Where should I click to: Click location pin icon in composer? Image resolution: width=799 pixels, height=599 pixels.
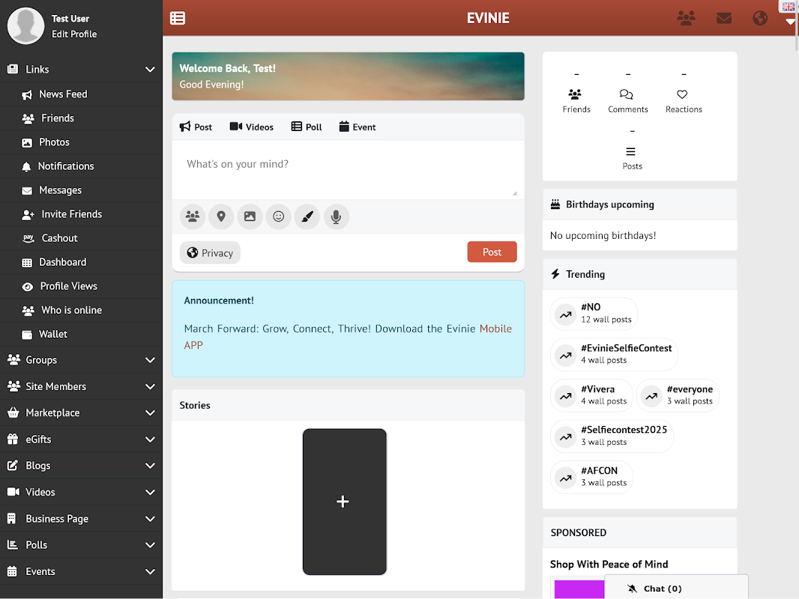tap(221, 217)
